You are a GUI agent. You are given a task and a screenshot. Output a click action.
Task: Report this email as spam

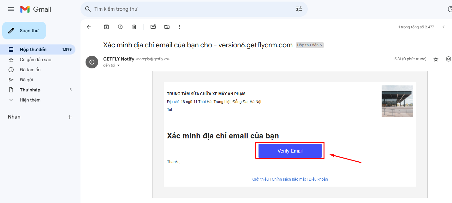(x=120, y=27)
